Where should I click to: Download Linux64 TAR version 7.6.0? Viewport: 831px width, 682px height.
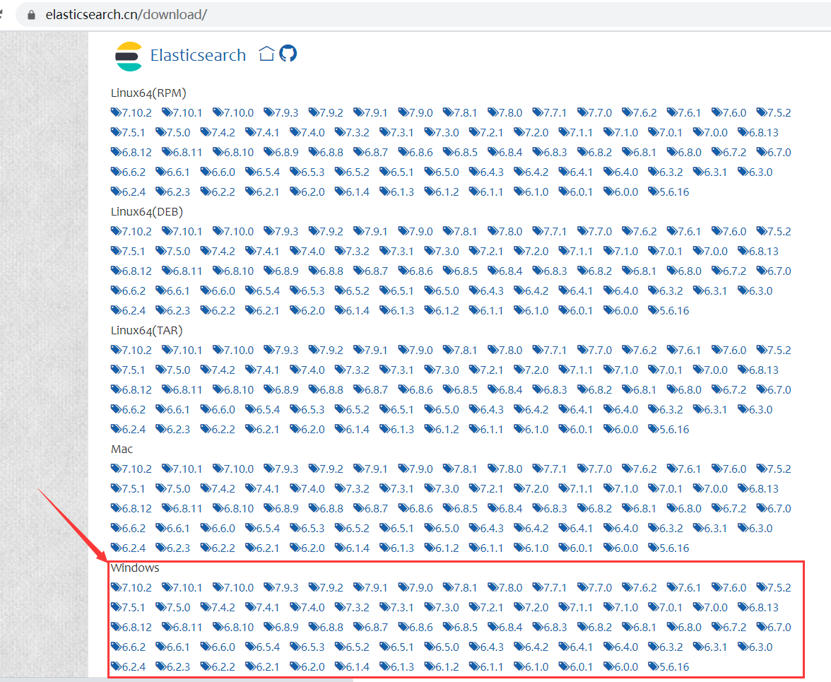[729, 351]
